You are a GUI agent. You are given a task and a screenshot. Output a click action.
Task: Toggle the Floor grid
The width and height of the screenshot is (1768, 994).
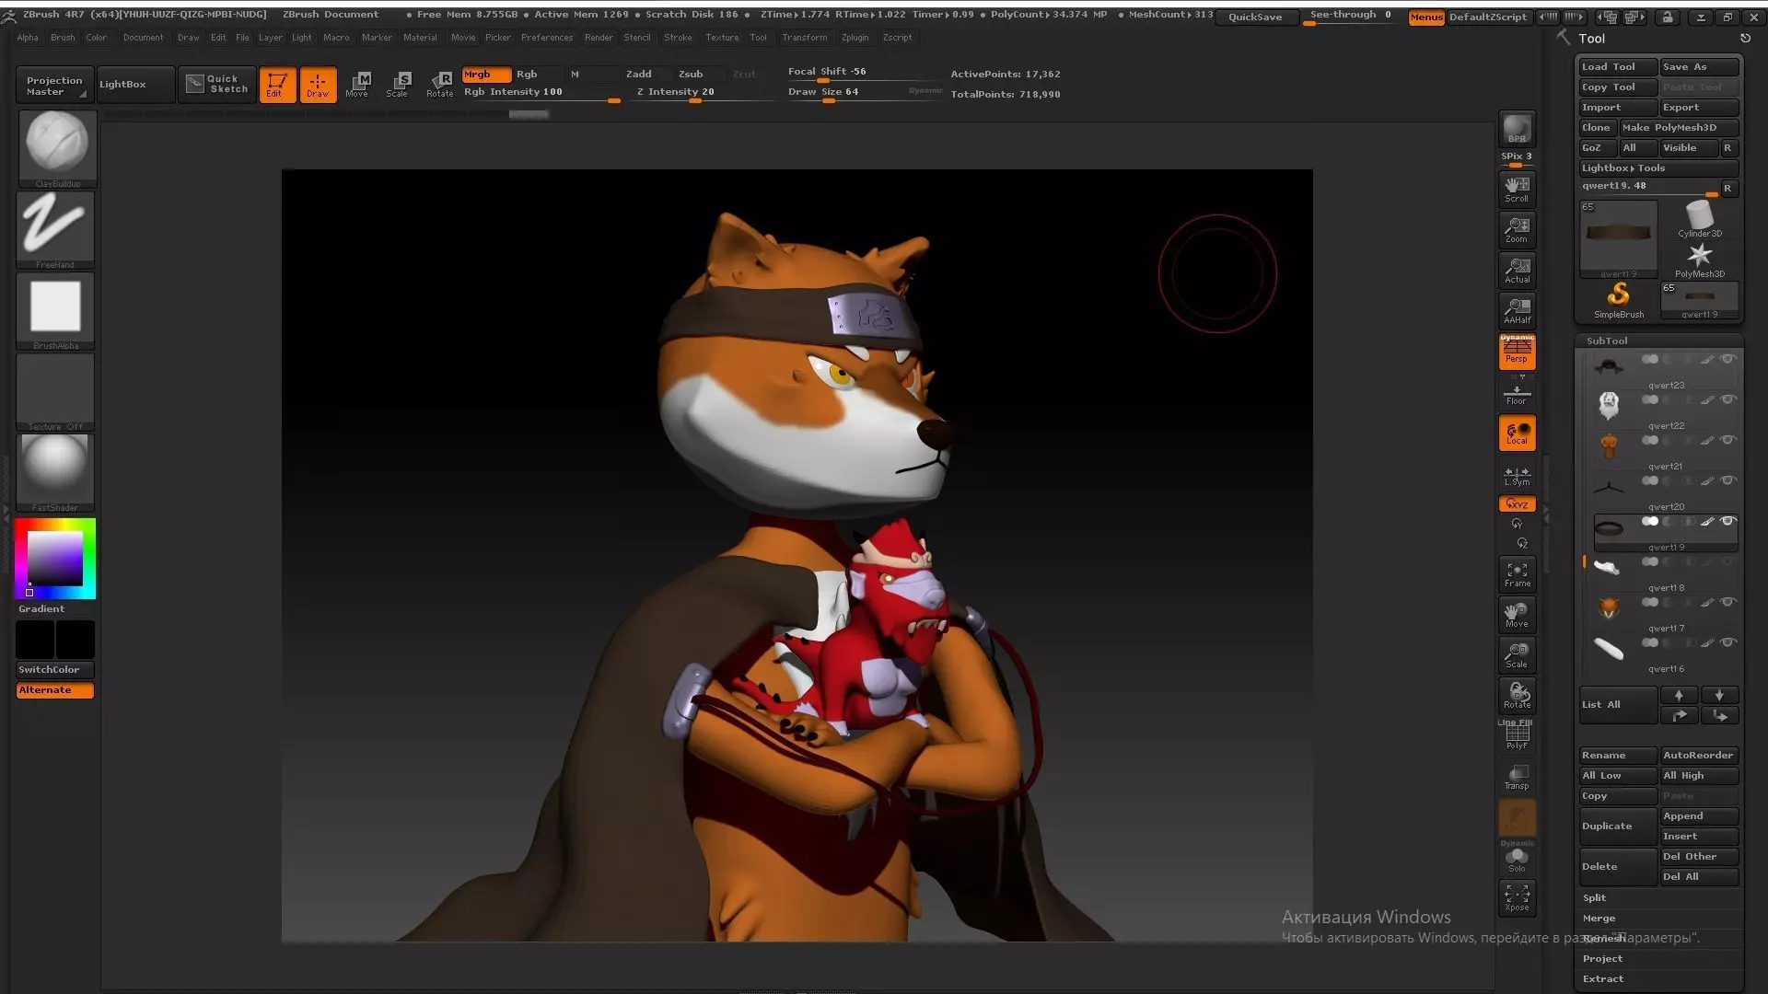(x=1517, y=393)
